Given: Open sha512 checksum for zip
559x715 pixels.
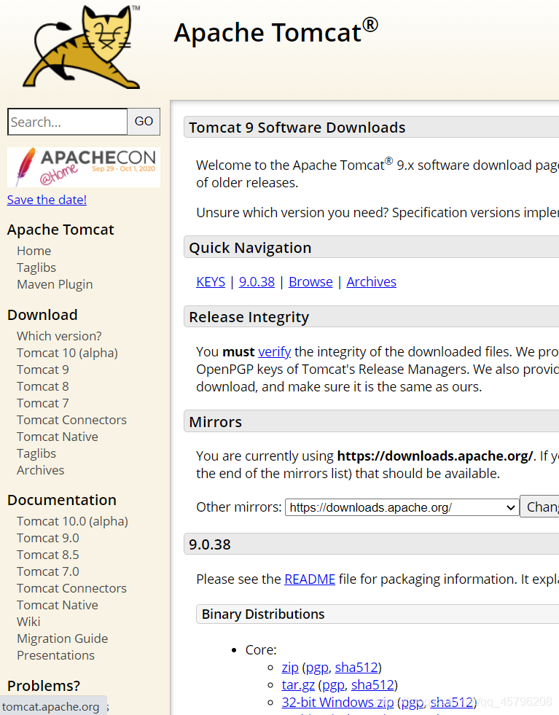Looking at the screenshot, I should (x=356, y=668).
